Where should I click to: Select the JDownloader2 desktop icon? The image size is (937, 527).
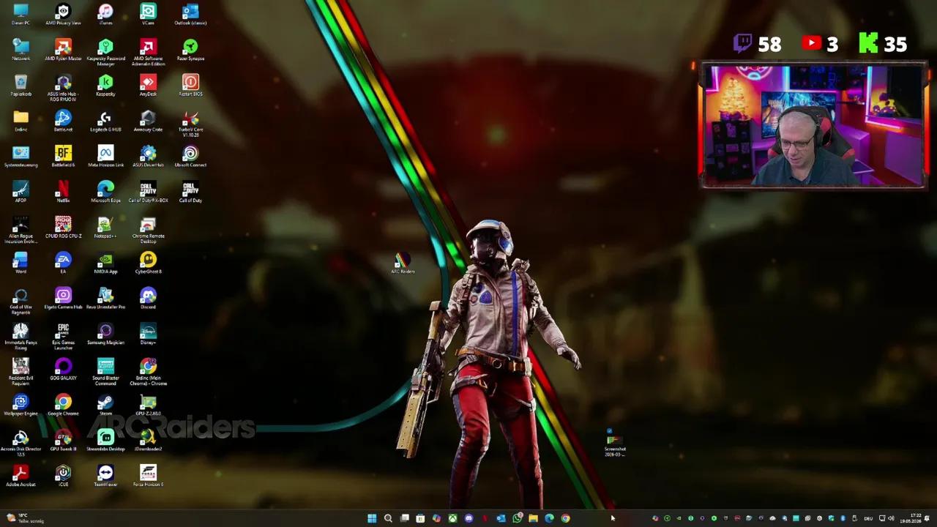click(x=148, y=441)
